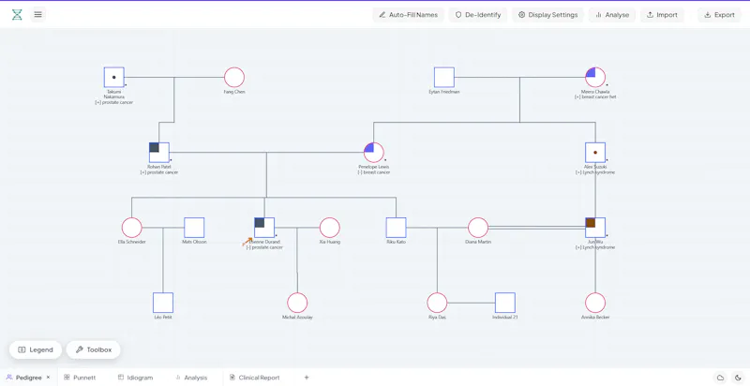This screenshot has width=750, height=386.
Task: Select Xia Huang's circle symbol
Action: 330,228
